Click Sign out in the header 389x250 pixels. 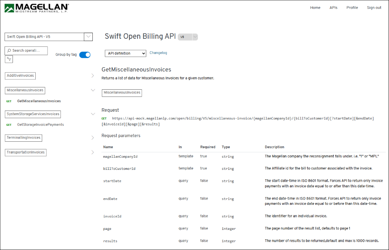coord(374,7)
